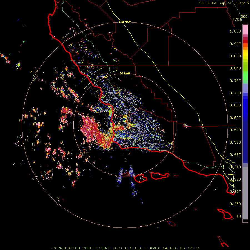Click the 0.413 scale value
Image resolution: width=250 pixels, height=250 pixels.
click(235, 167)
